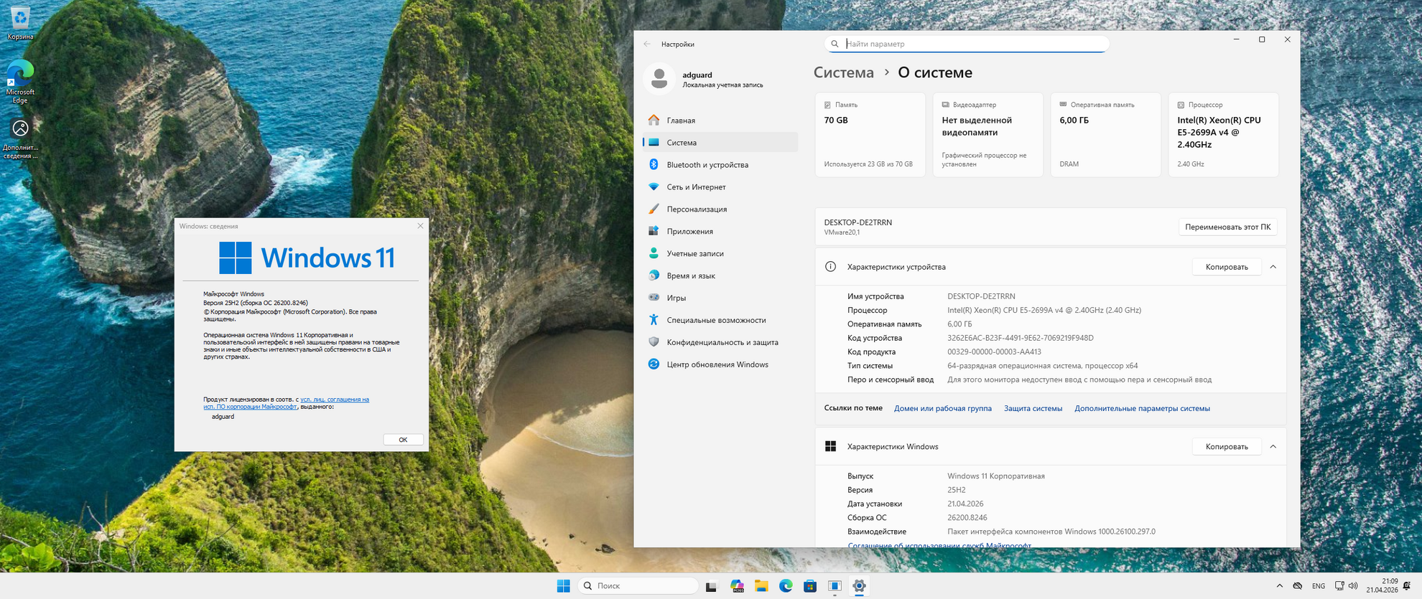Open the Advanced system settings link
Viewport: 1422px width, 599px height.
1142,408
